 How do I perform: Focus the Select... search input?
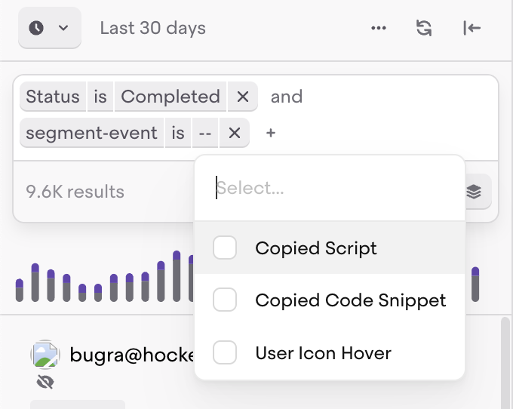tap(332, 188)
